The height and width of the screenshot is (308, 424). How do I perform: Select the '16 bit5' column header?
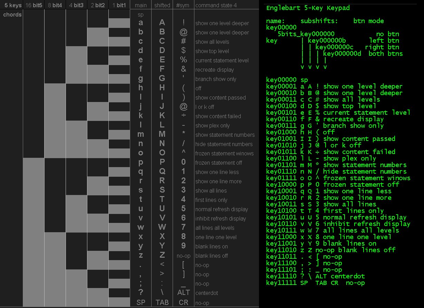[34, 5]
